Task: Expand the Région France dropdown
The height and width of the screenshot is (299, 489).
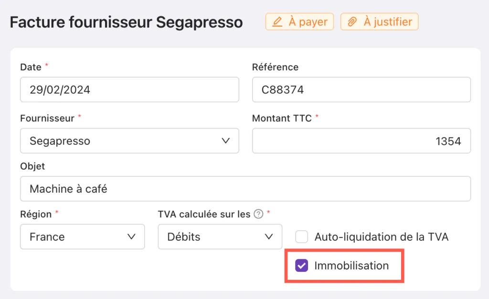Action: [82, 236]
